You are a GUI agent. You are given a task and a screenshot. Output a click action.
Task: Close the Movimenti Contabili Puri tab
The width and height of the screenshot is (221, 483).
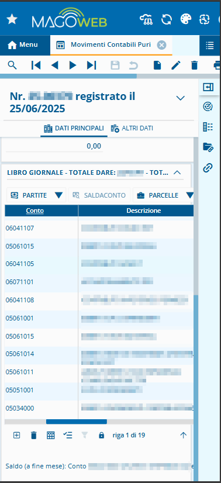click(x=161, y=45)
